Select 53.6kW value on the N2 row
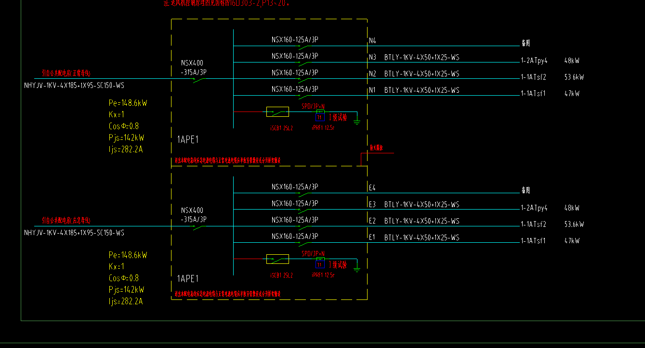This screenshot has height=348, width=645. coord(574,77)
